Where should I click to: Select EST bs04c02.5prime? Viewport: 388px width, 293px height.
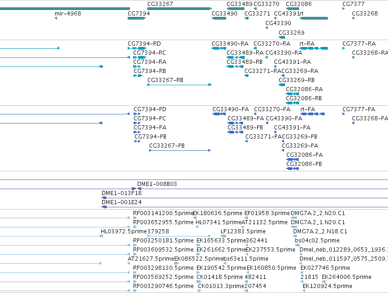click(317, 241)
